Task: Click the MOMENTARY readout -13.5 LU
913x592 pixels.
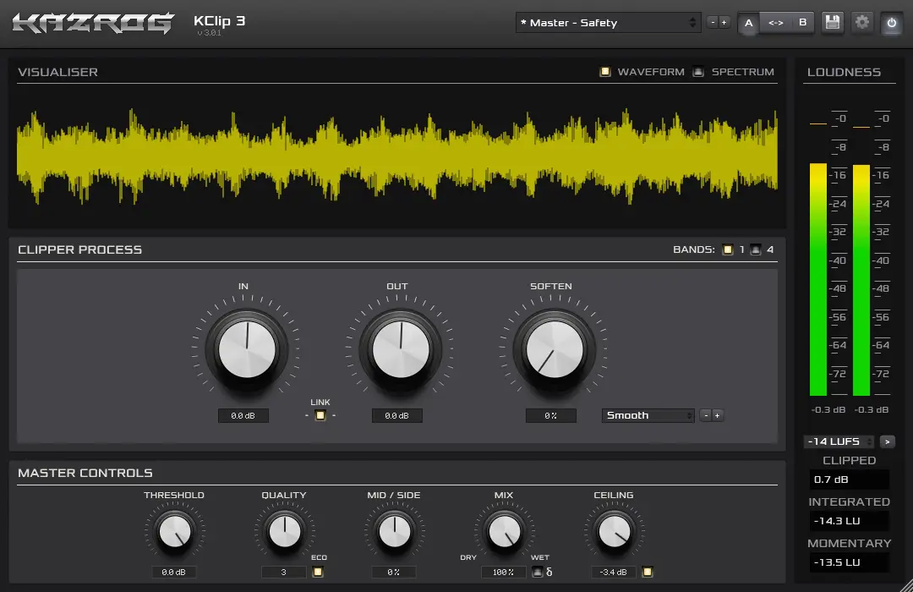Action: tap(849, 562)
